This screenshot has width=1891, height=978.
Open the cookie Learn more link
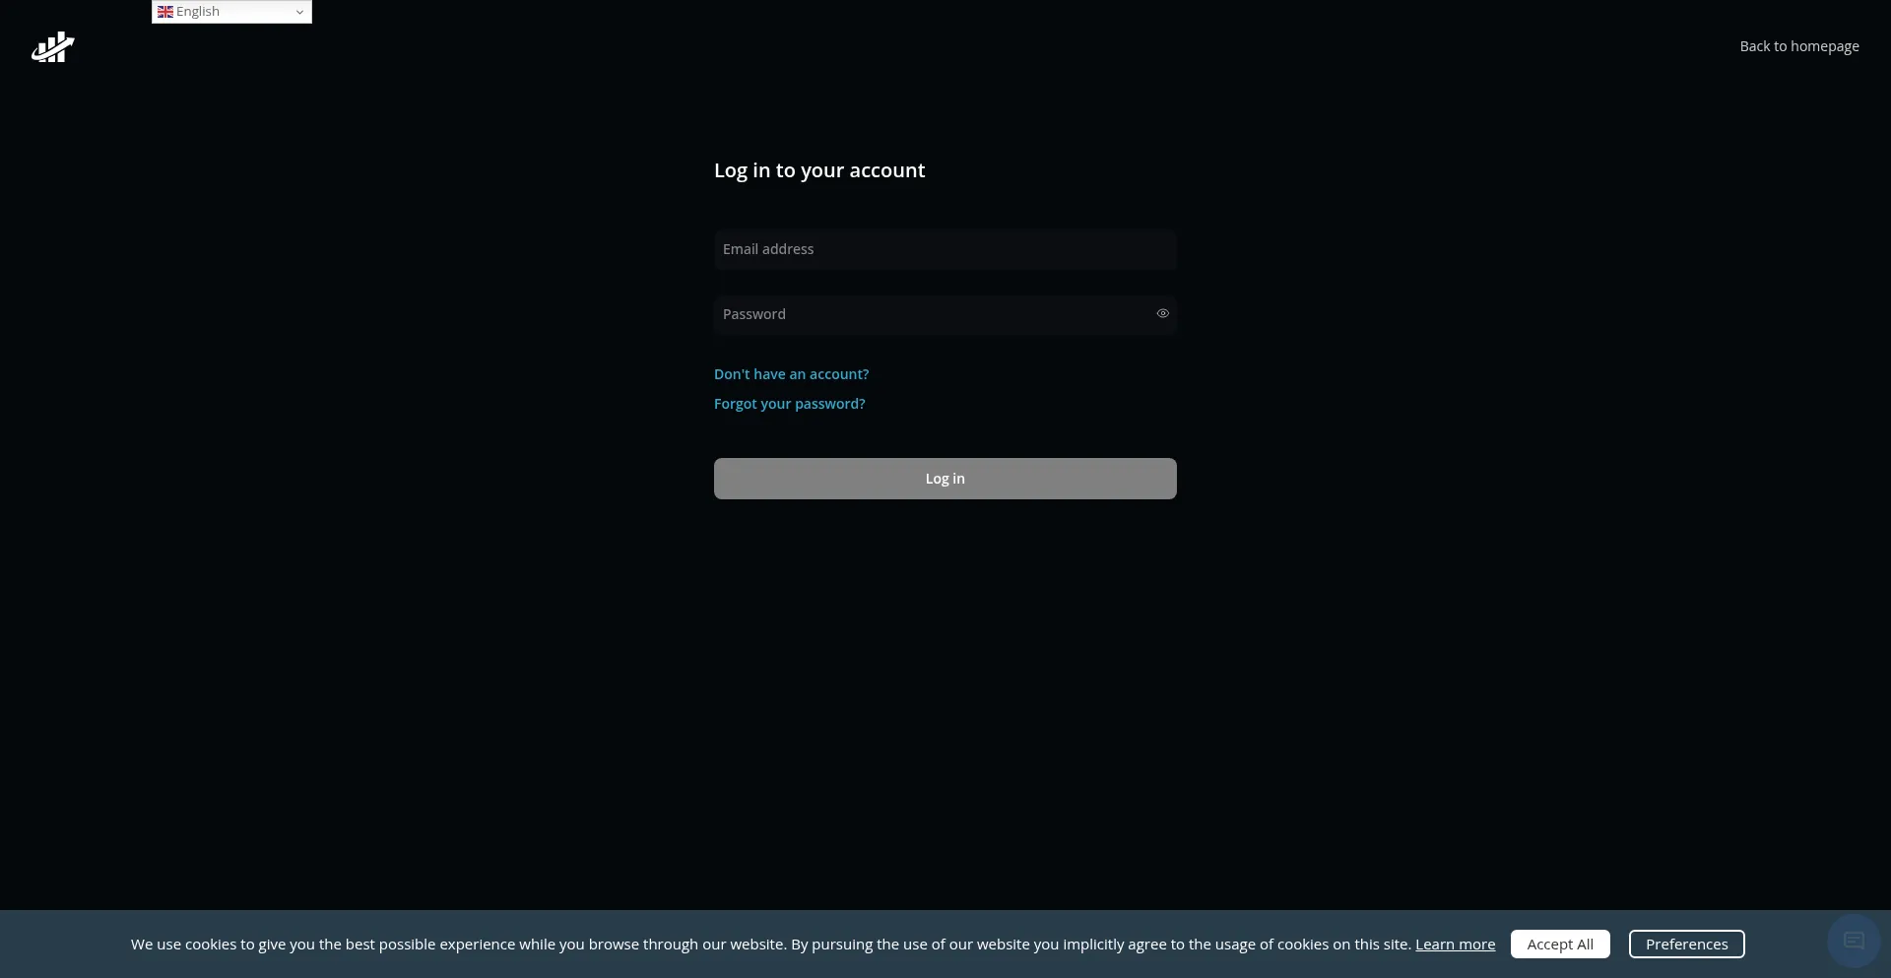pos(1455,944)
